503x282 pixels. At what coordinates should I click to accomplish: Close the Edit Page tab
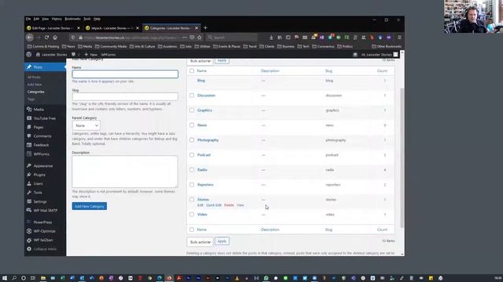tap(79, 28)
